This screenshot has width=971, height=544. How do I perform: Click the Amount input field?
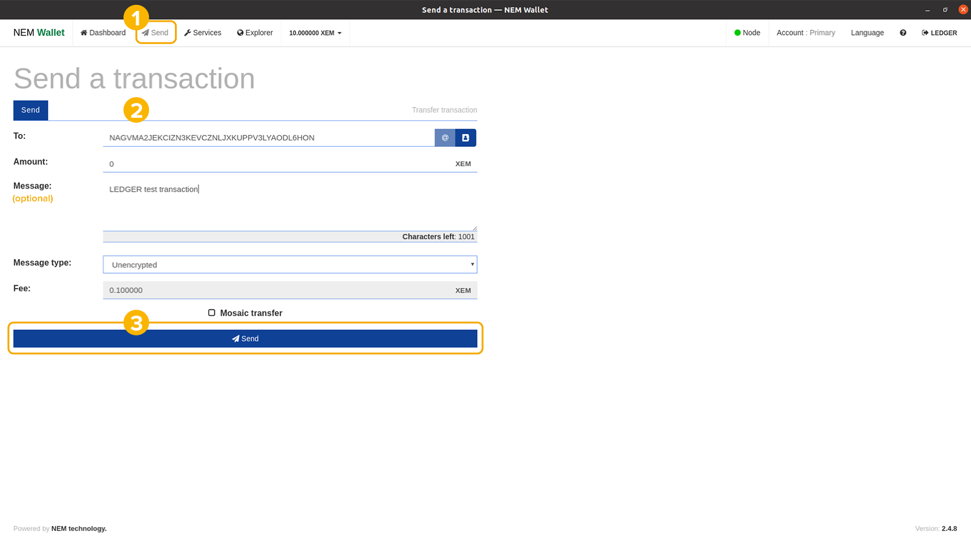pos(290,164)
